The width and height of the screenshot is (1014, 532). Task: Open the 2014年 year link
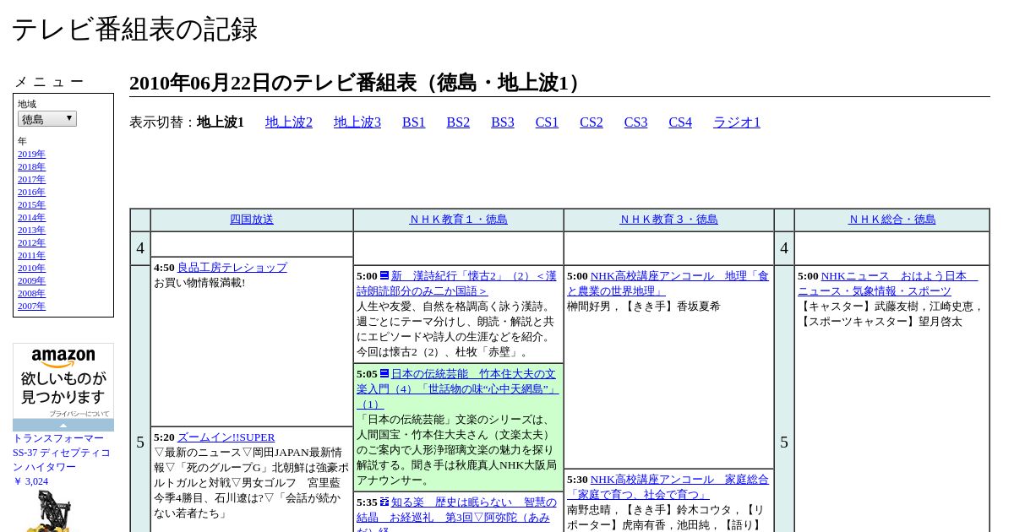(x=31, y=218)
